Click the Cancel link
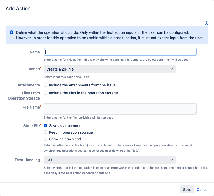This screenshot has height=196, width=214. (202, 190)
